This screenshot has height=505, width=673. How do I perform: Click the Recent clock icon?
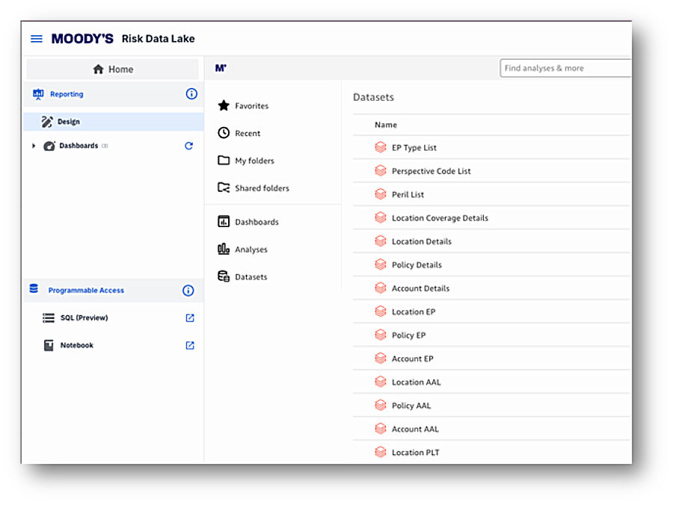pyautogui.click(x=224, y=133)
